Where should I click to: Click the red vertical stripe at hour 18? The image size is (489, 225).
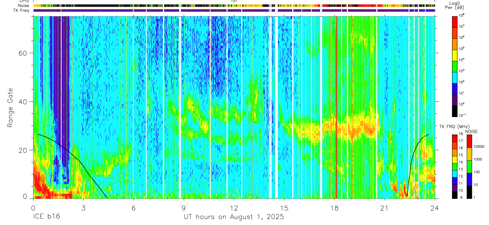point(336,107)
